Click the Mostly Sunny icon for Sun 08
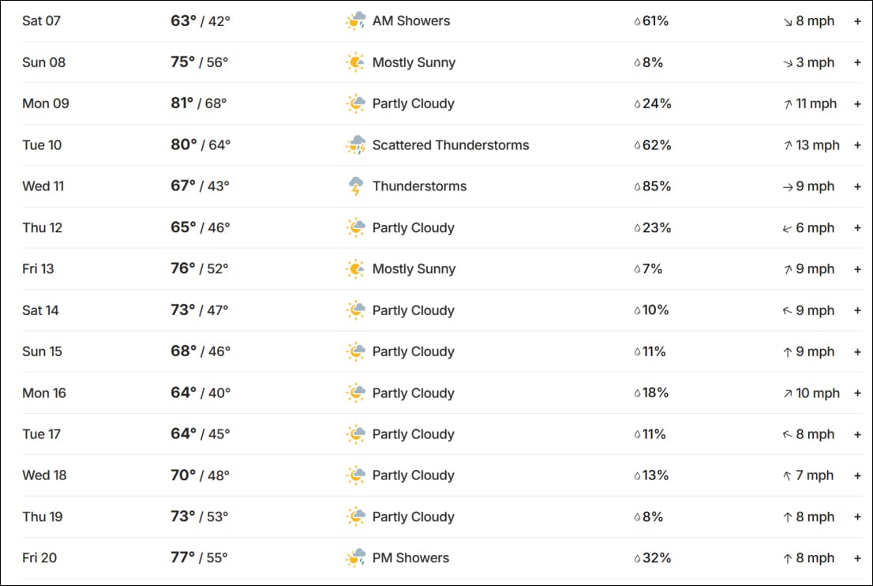The image size is (873, 586). 356,62
